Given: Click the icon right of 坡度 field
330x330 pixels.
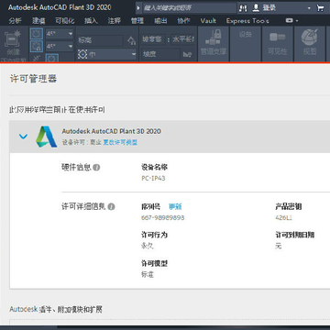Looking at the screenshot, I should point(187,55).
